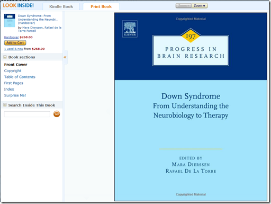Open the Down Syndrome book title link
Image resolution: width=271 pixels, height=204 pixels.
pos(38,19)
